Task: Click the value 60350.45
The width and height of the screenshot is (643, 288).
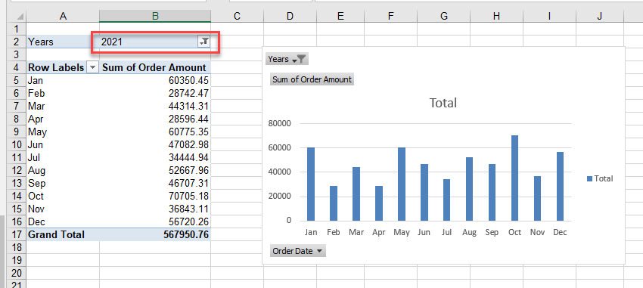Action: tap(188, 80)
